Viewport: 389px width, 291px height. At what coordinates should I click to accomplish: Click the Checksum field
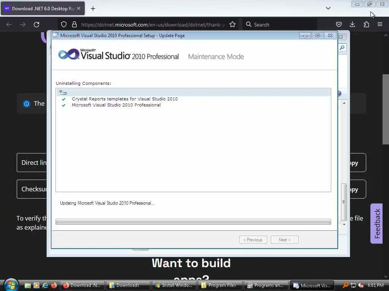pyautogui.click(x=32, y=189)
